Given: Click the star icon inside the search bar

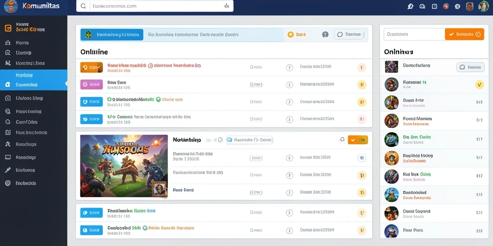Looking at the screenshot, I should [226, 6].
